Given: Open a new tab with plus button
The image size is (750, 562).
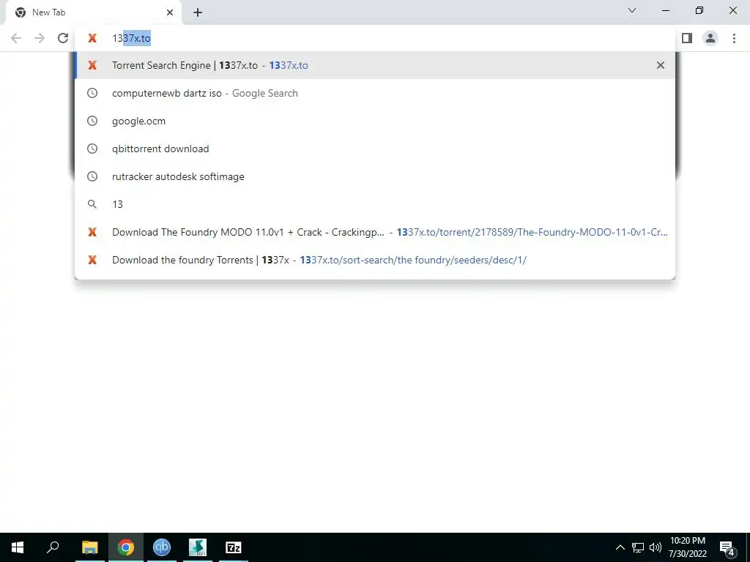Looking at the screenshot, I should pyautogui.click(x=198, y=12).
